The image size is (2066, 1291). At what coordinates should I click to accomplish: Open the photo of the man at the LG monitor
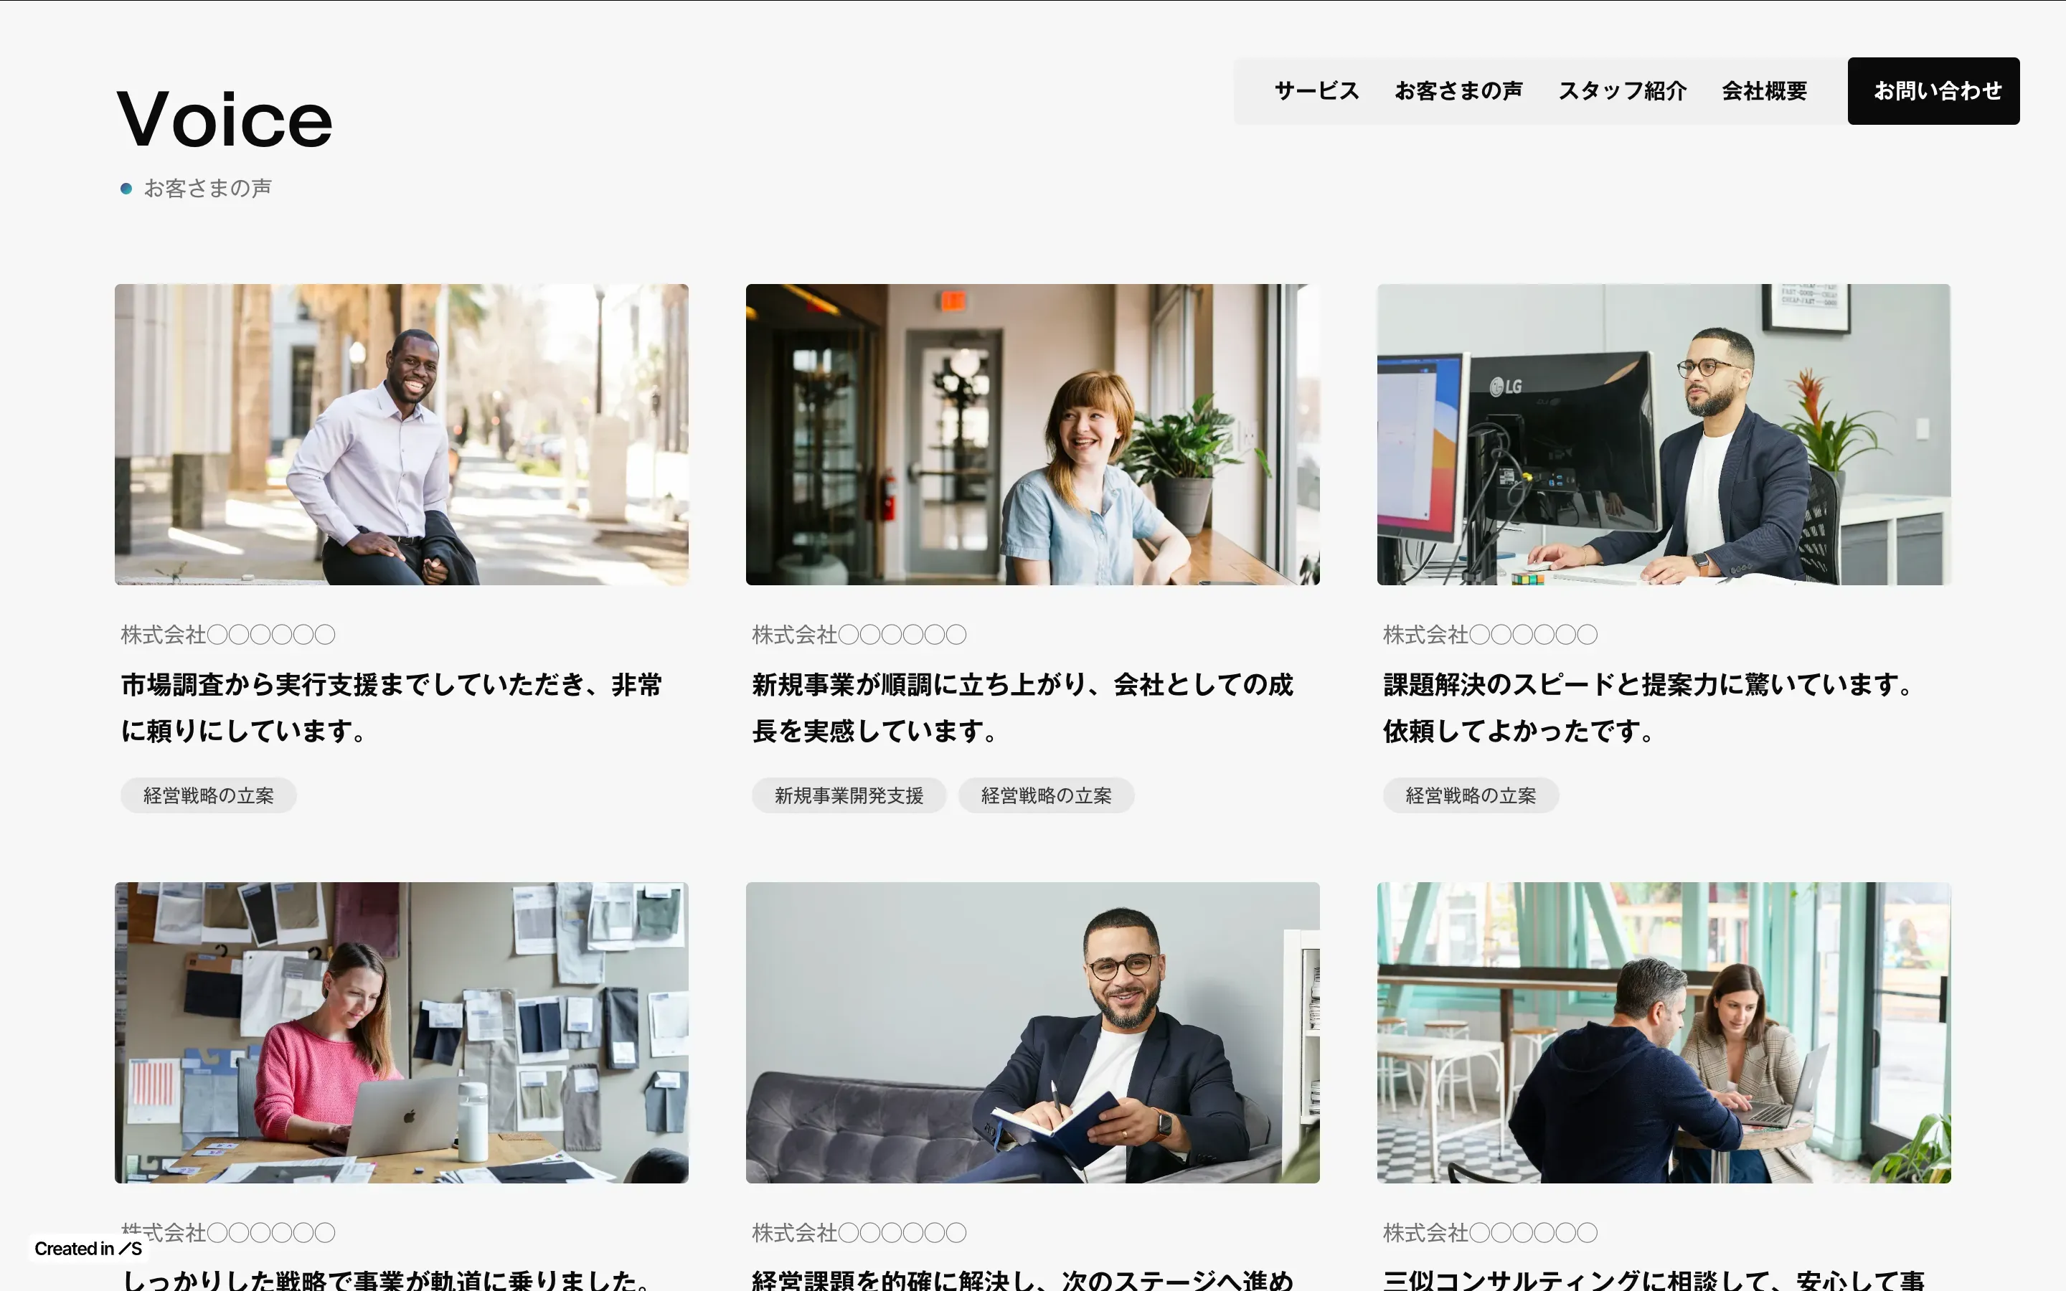coord(1663,434)
